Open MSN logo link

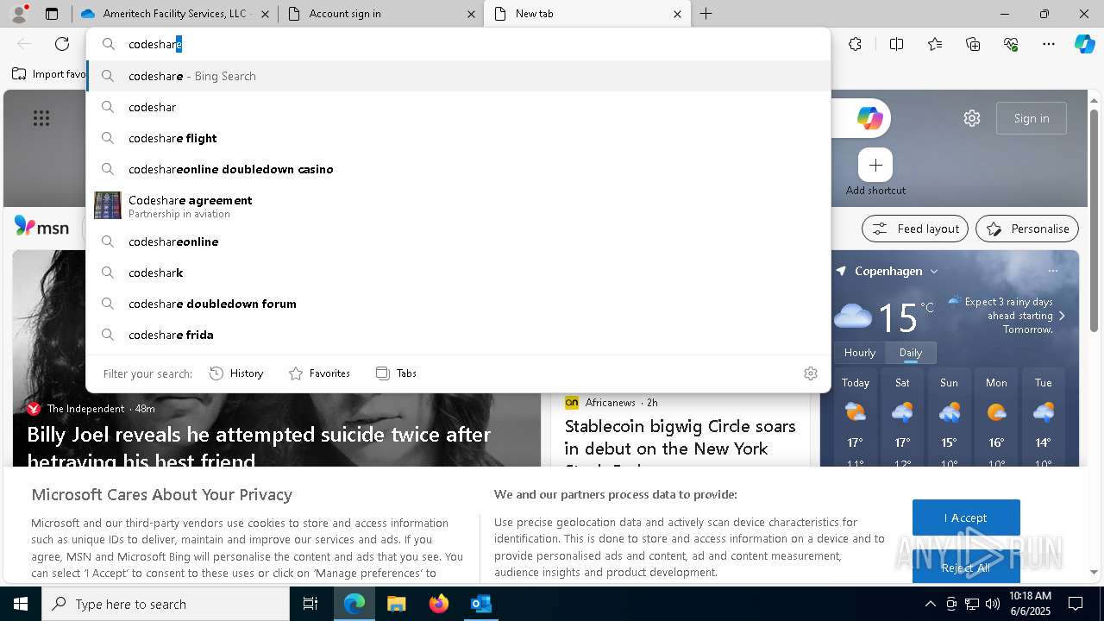tap(41, 228)
